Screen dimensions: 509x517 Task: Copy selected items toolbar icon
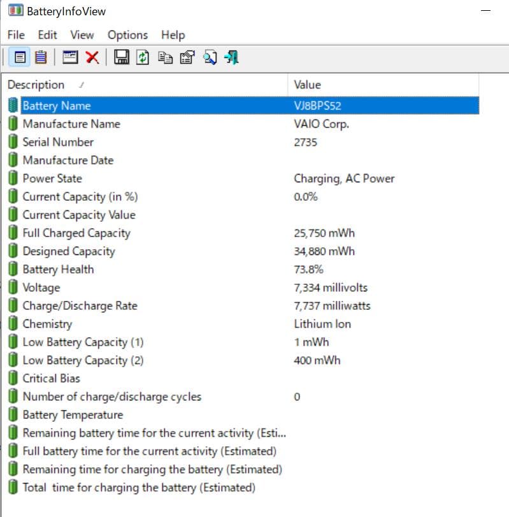(165, 57)
